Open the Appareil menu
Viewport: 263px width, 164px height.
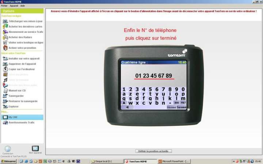pos(14,6)
